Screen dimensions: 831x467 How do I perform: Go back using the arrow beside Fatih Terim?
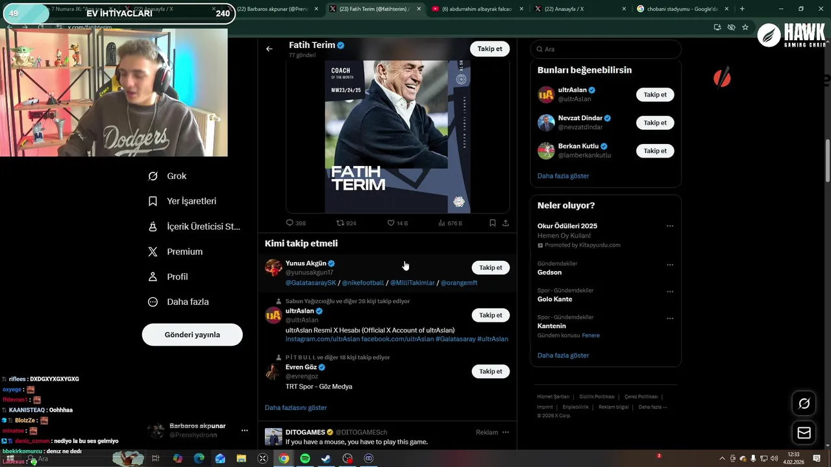(x=269, y=49)
